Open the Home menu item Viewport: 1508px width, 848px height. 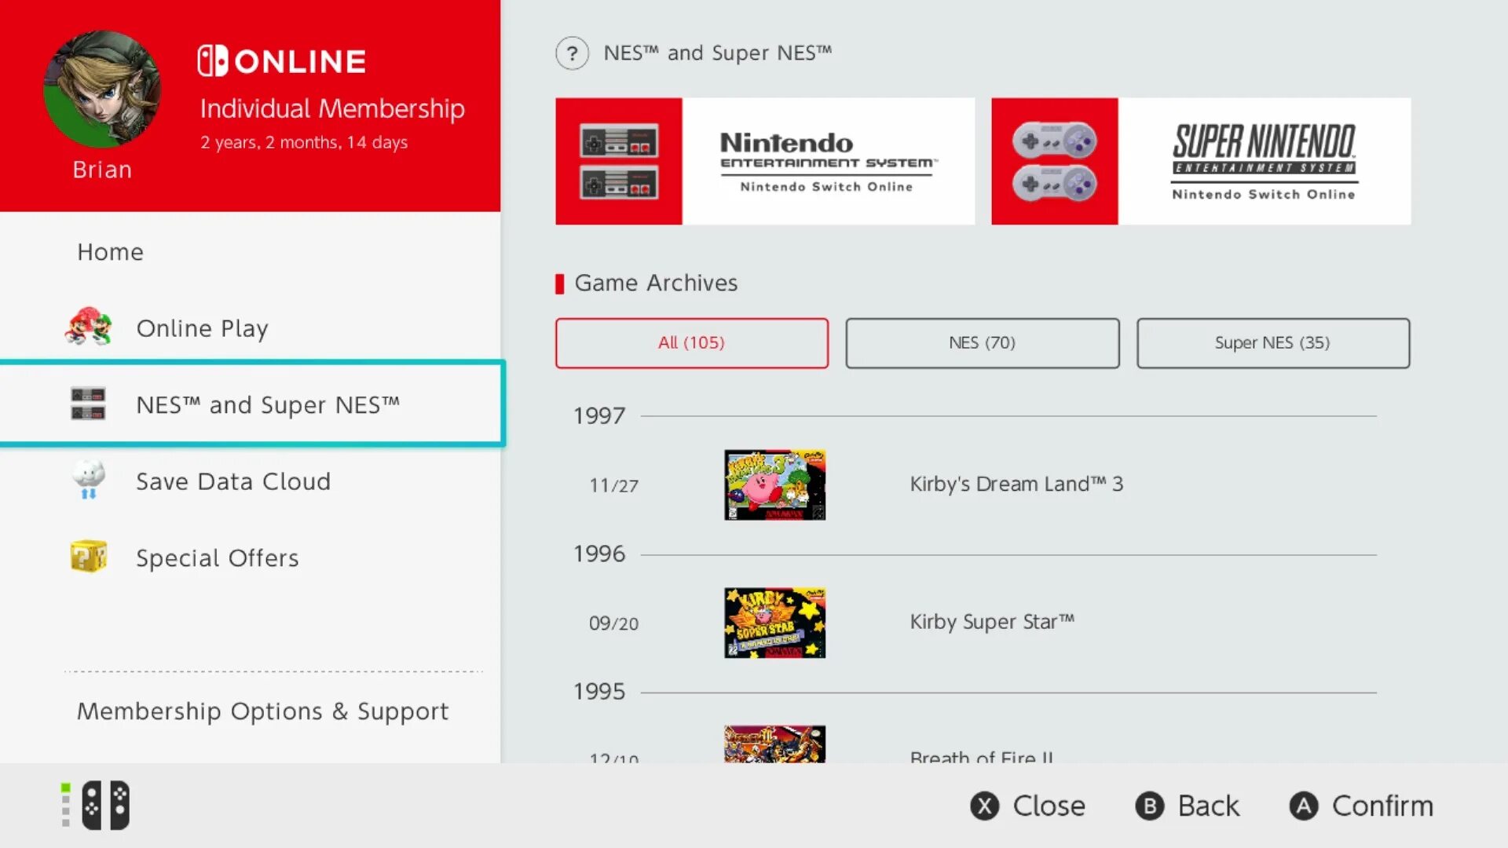111,250
